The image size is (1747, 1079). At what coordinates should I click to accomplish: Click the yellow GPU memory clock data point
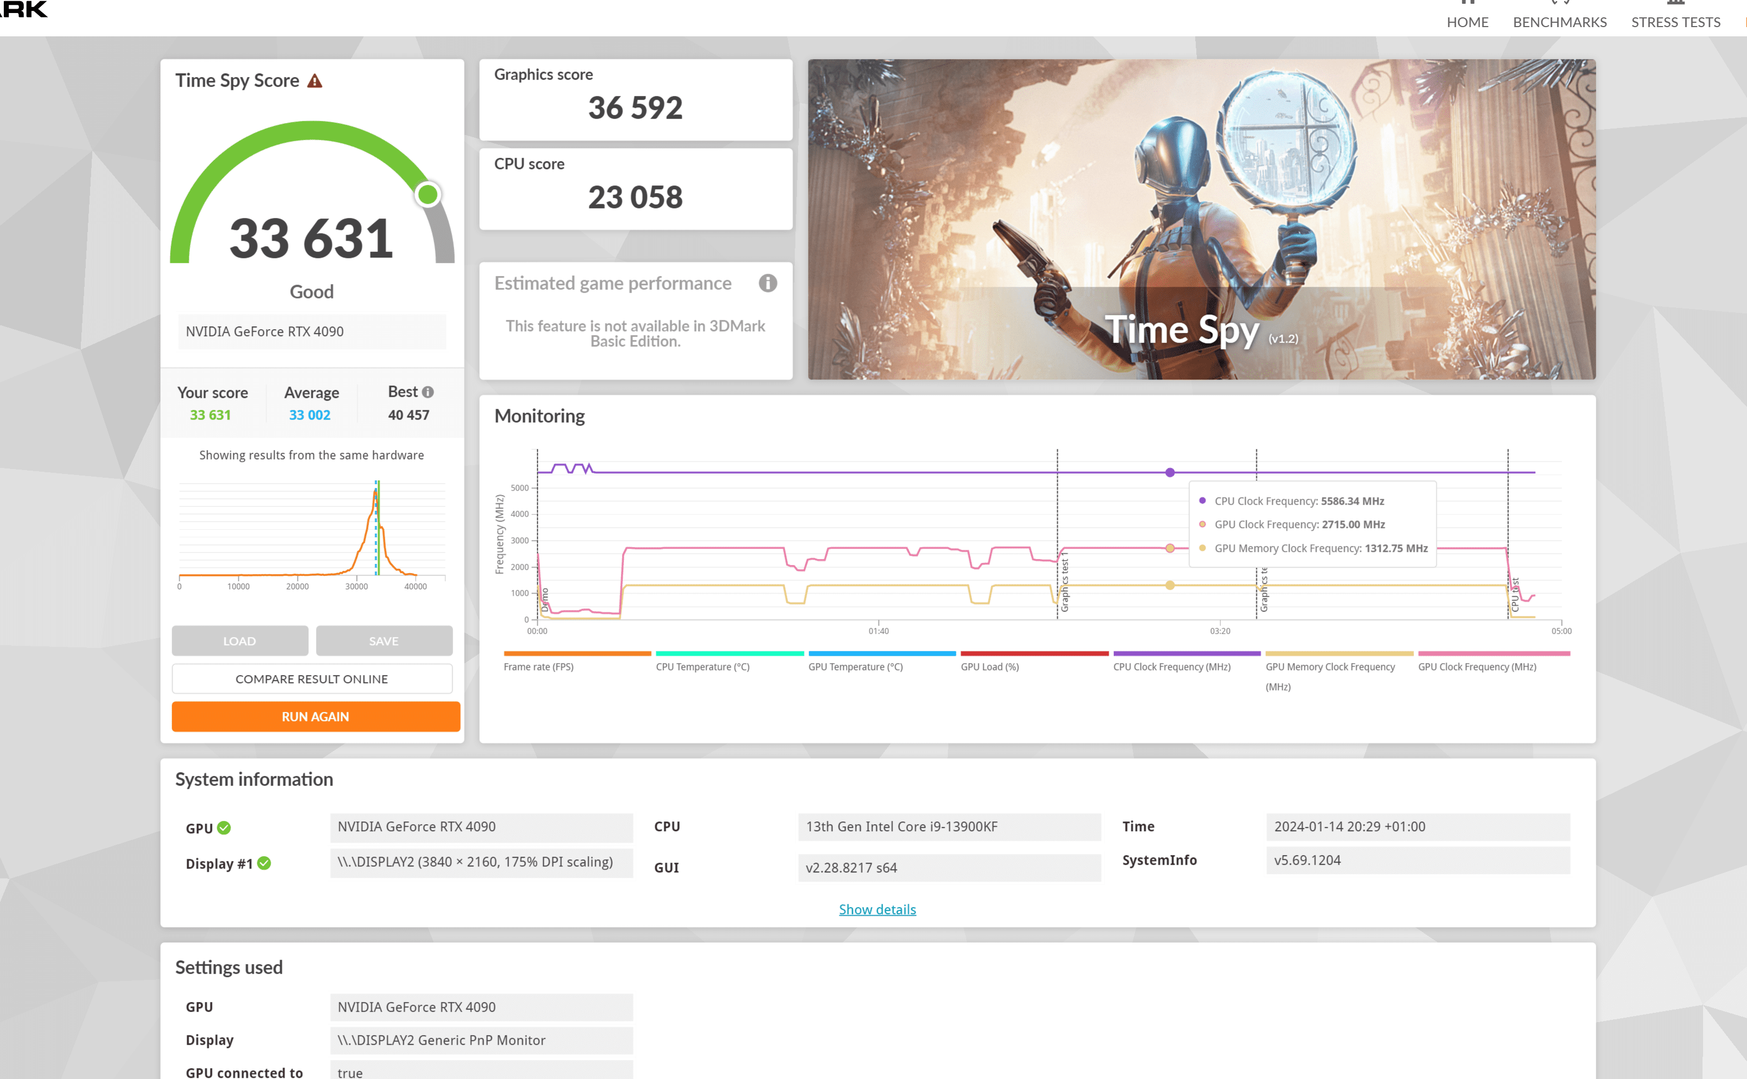pyautogui.click(x=1169, y=585)
